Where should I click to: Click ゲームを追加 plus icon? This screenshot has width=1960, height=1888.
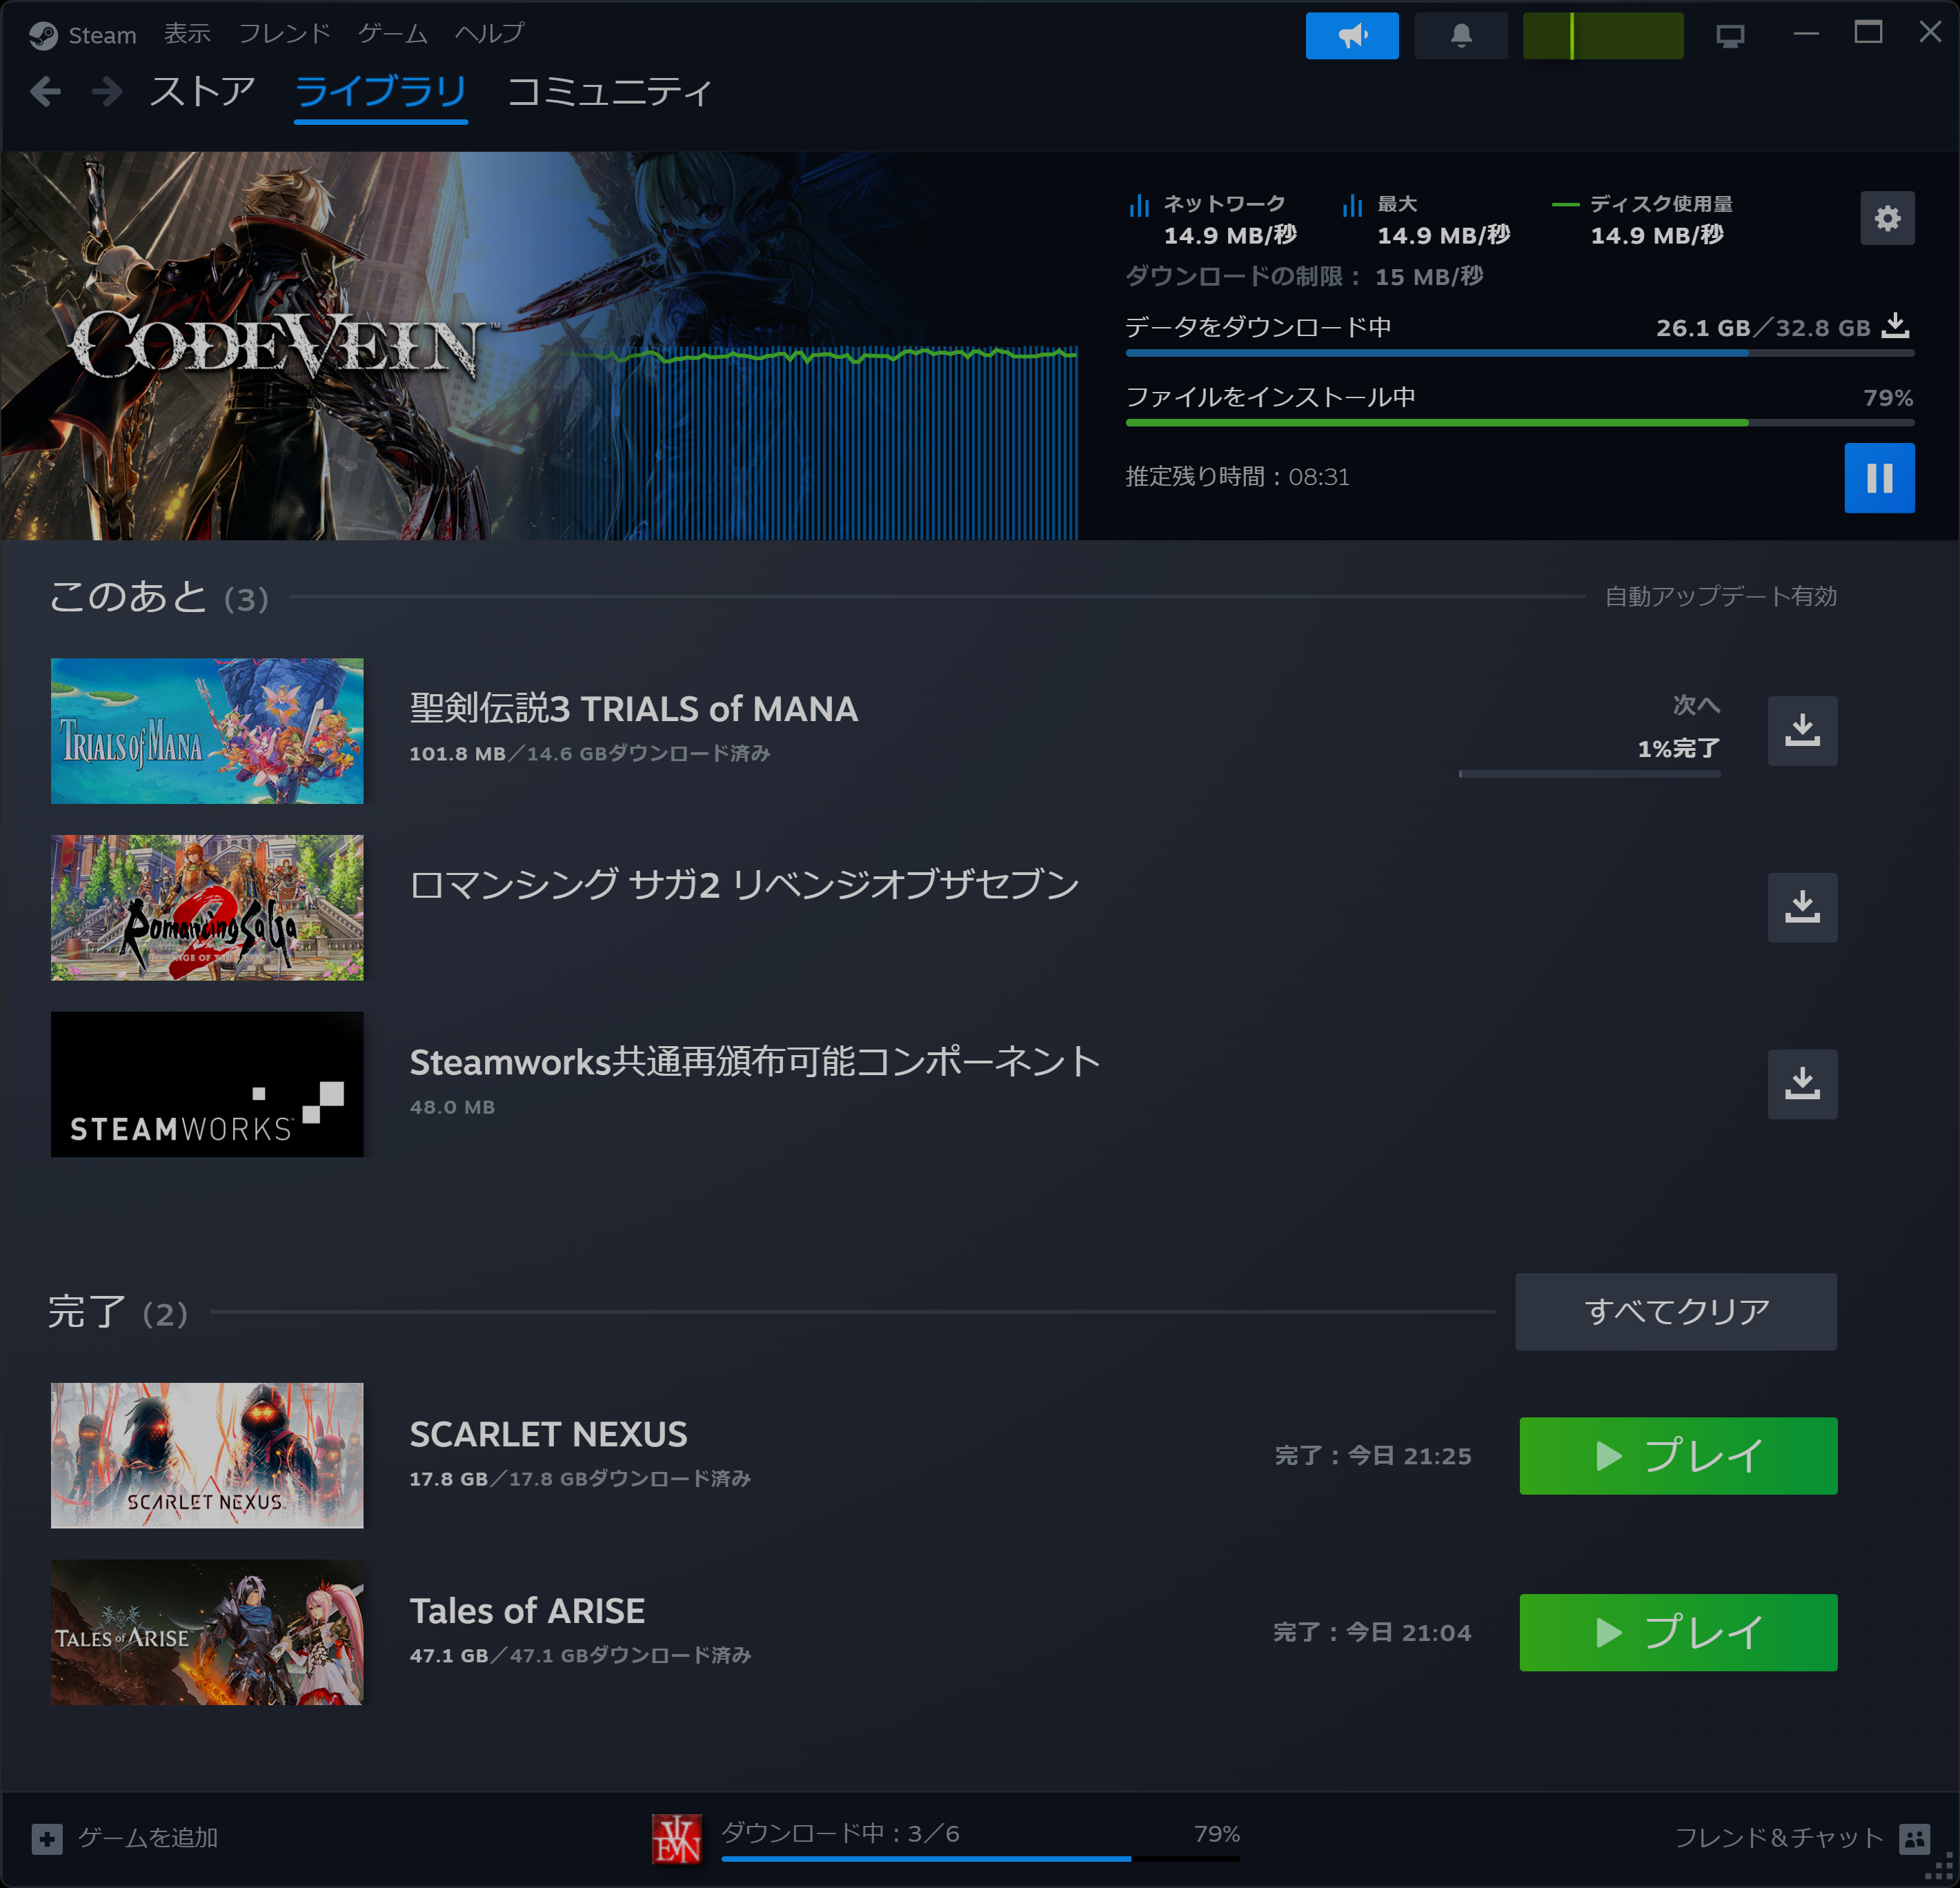47,1838
